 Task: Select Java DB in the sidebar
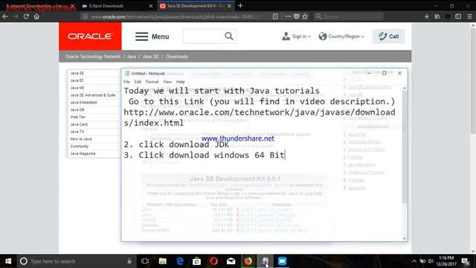(77, 109)
